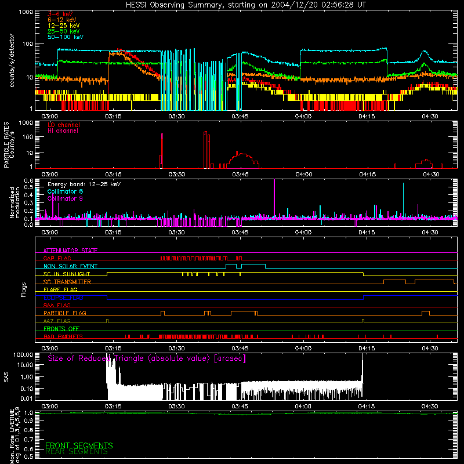This screenshot has height=464, width=464.
Task: Click the ATTENUATOR STATE flag label
Action: click(70, 251)
